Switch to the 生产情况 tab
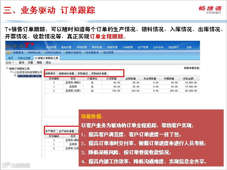 pos(50,131)
